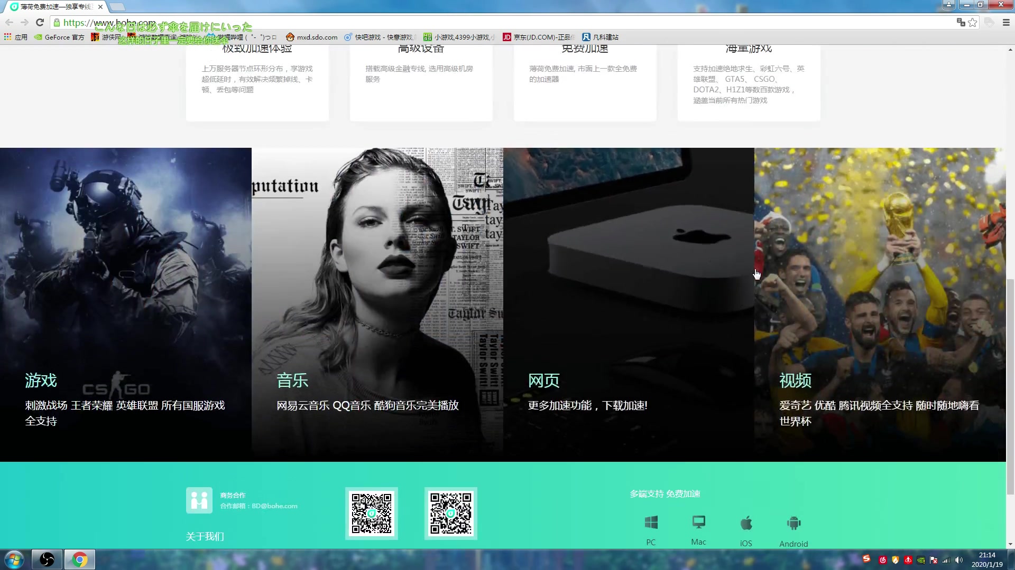Click the scrollbar down arrow
Viewport: 1015px width, 570px height.
point(1010,544)
